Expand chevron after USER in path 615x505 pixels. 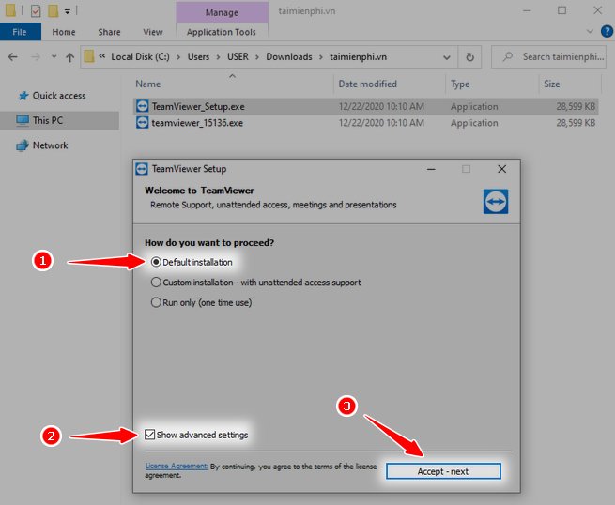pos(257,57)
